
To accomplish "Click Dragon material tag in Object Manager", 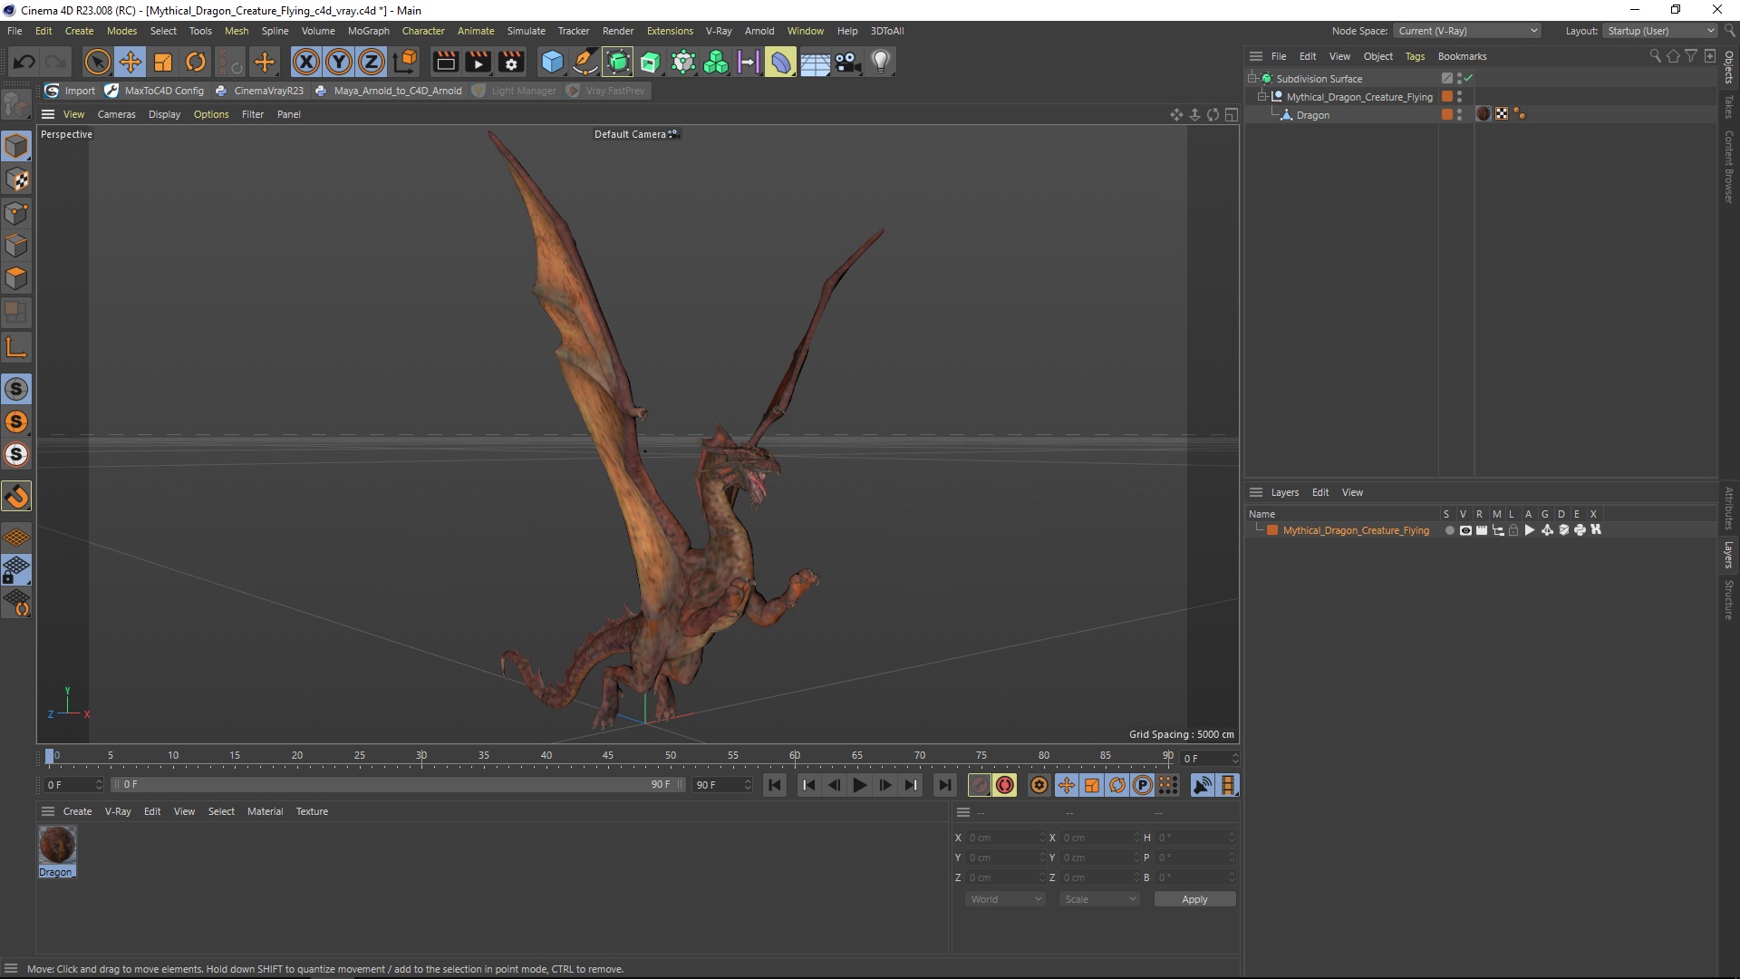I will (1484, 114).
